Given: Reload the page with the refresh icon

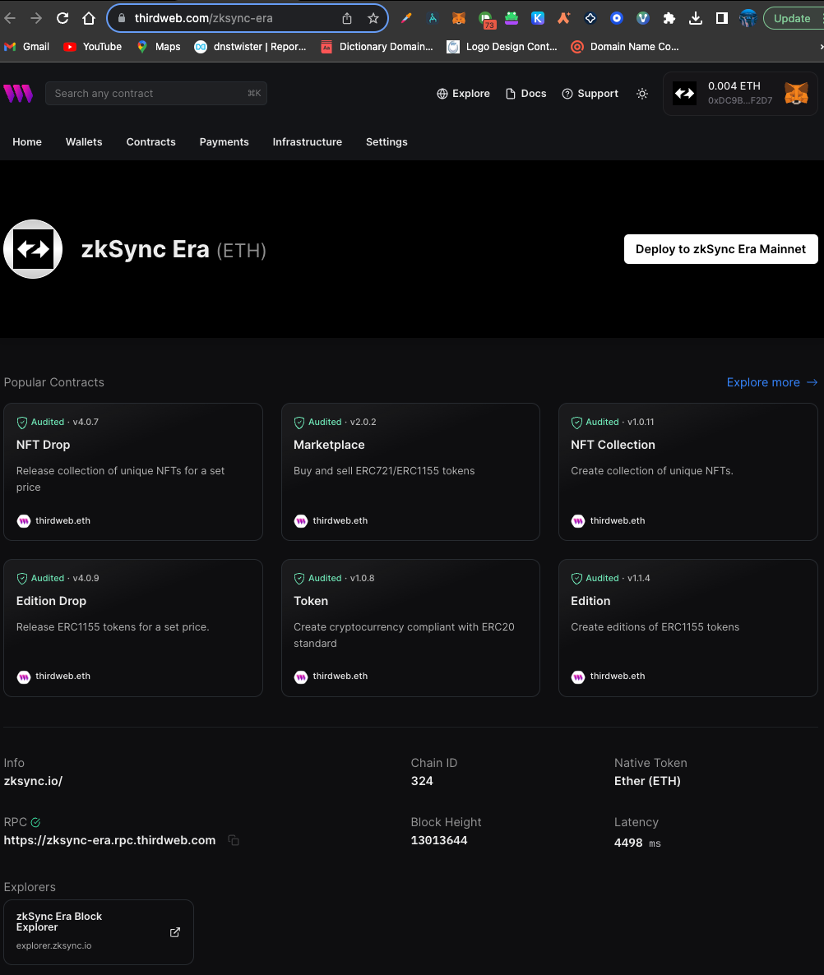Looking at the screenshot, I should [x=62, y=19].
